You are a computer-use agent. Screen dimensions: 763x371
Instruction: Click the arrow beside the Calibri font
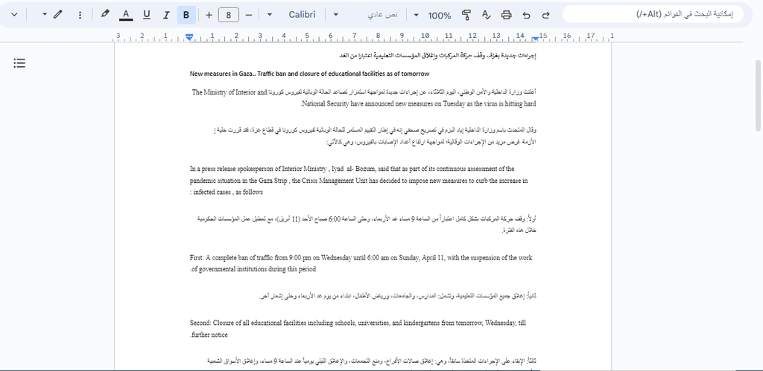tap(270, 15)
